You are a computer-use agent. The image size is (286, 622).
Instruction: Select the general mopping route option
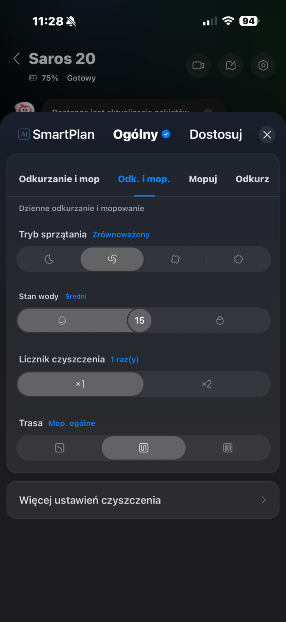click(x=144, y=448)
